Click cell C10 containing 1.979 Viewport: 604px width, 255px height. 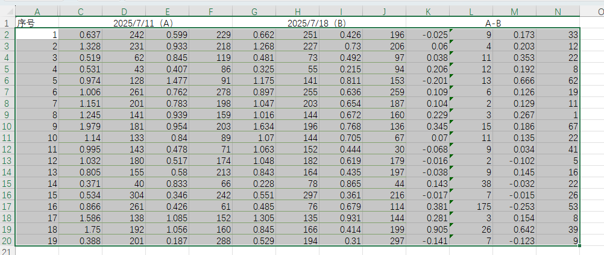tap(80, 127)
